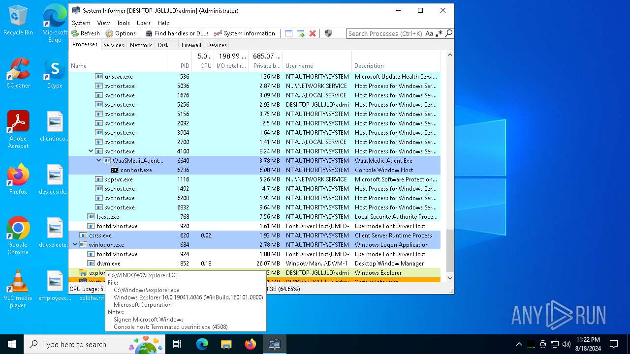The image size is (630, 354).
Task: Click the volume icon in system tray
Action: click(567, 344)
